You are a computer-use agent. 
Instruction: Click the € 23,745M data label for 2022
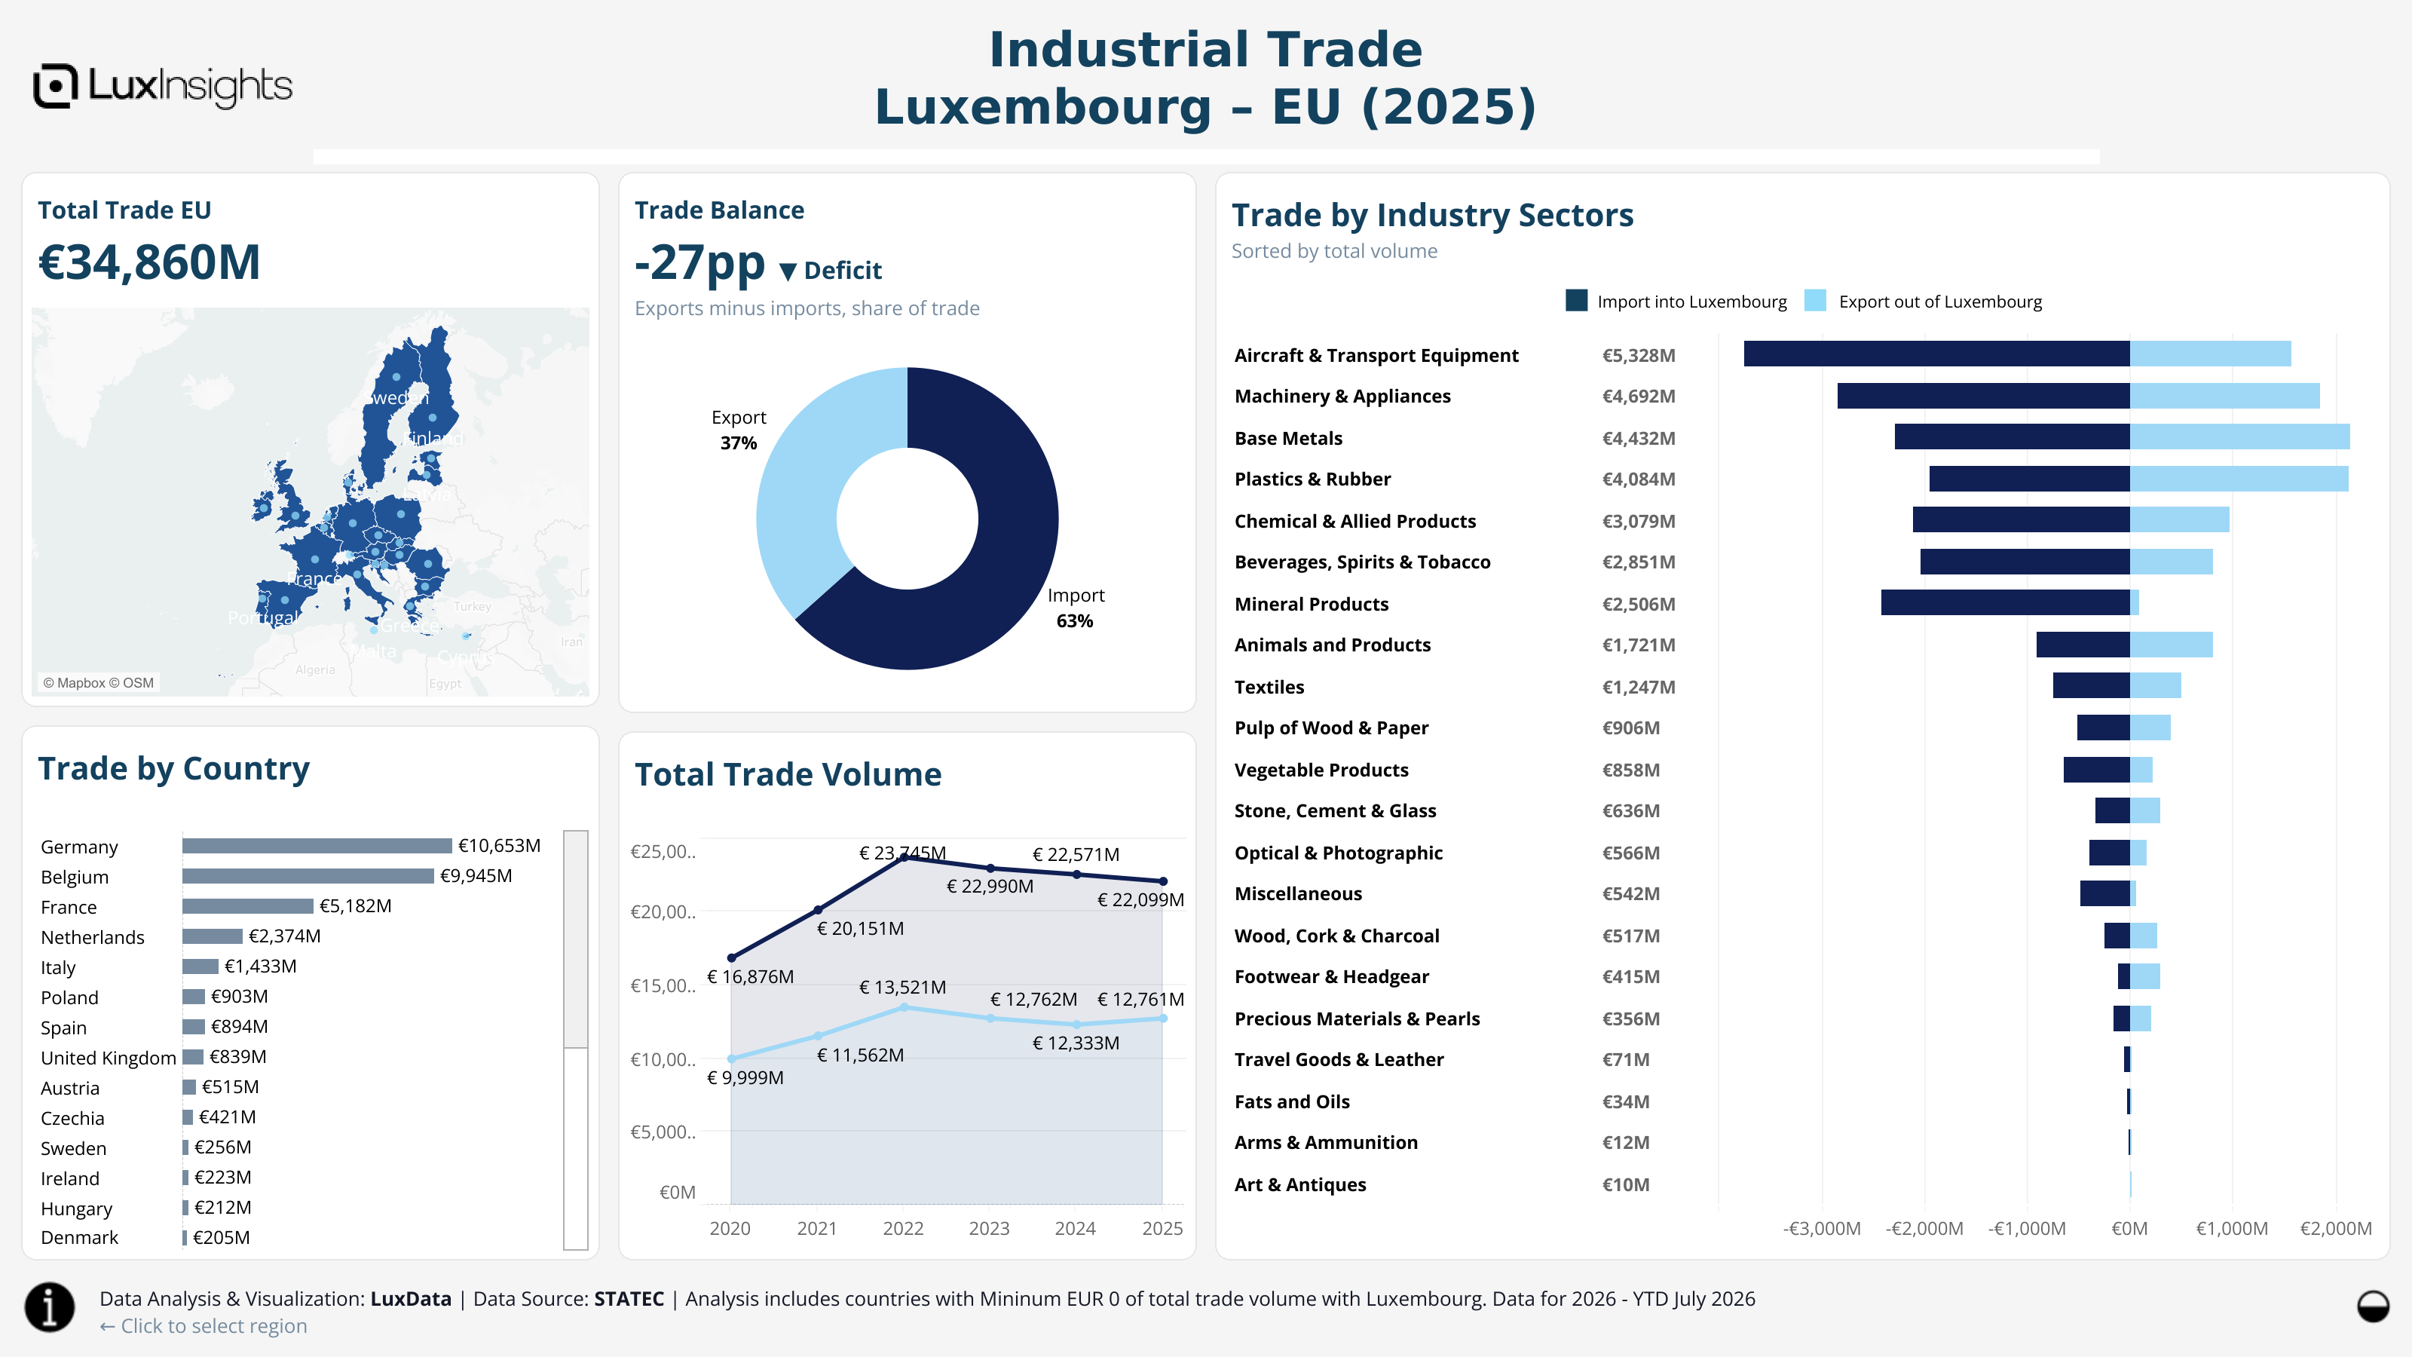click(903, 853)
